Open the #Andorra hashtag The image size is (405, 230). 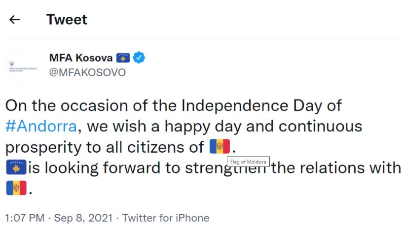point(41,126)
